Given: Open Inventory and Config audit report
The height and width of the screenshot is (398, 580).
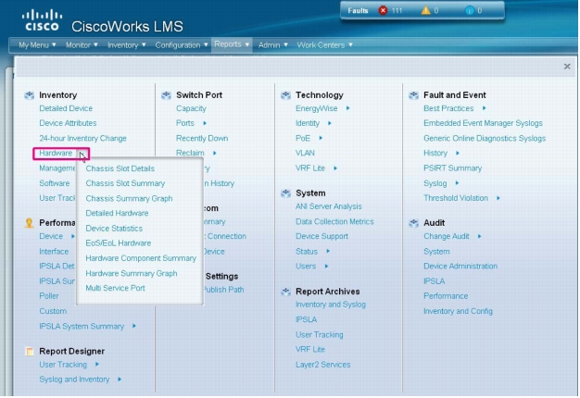Looking at the screenshot, I should (x=458, y=311).
